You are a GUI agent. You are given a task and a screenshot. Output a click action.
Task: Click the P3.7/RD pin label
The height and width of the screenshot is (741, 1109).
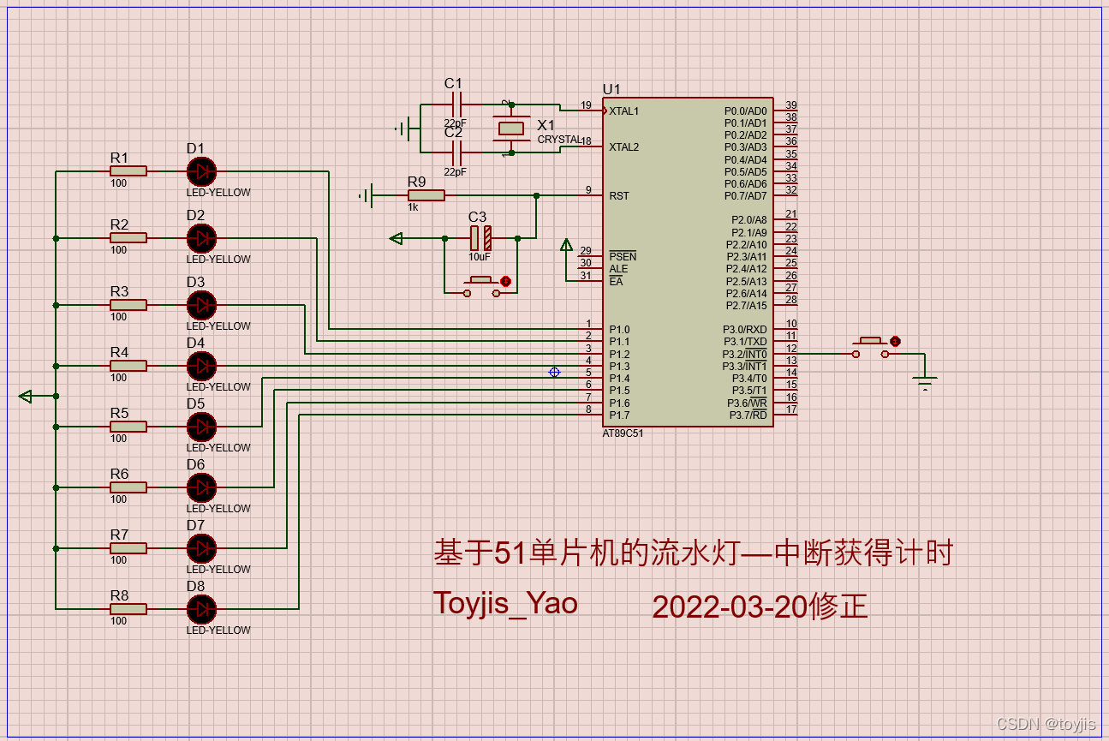coord(748,415)
